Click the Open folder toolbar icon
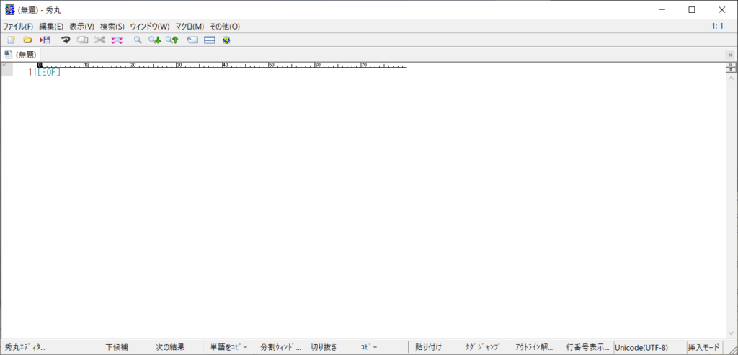 pos(28,40)
